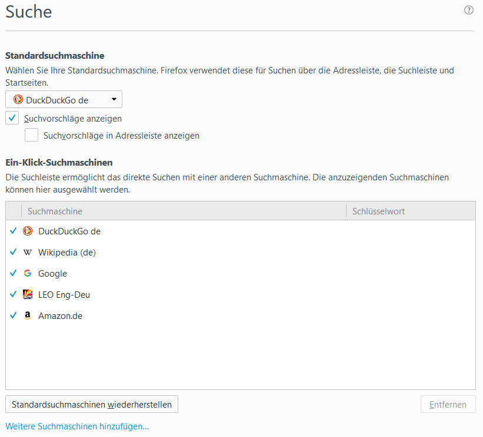The height and width of the screenshot is (437, 483).
Task: Uncheck the DuckDuckGo de one-click engine
Action: click(14, 231)
